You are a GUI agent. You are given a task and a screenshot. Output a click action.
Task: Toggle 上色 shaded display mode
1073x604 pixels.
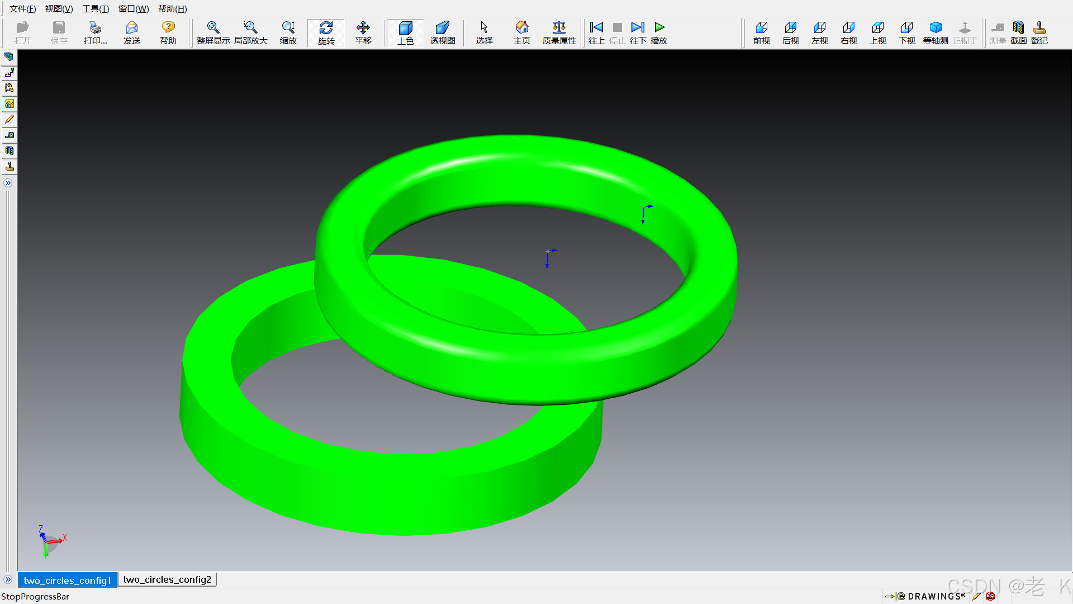click(406, 32)
